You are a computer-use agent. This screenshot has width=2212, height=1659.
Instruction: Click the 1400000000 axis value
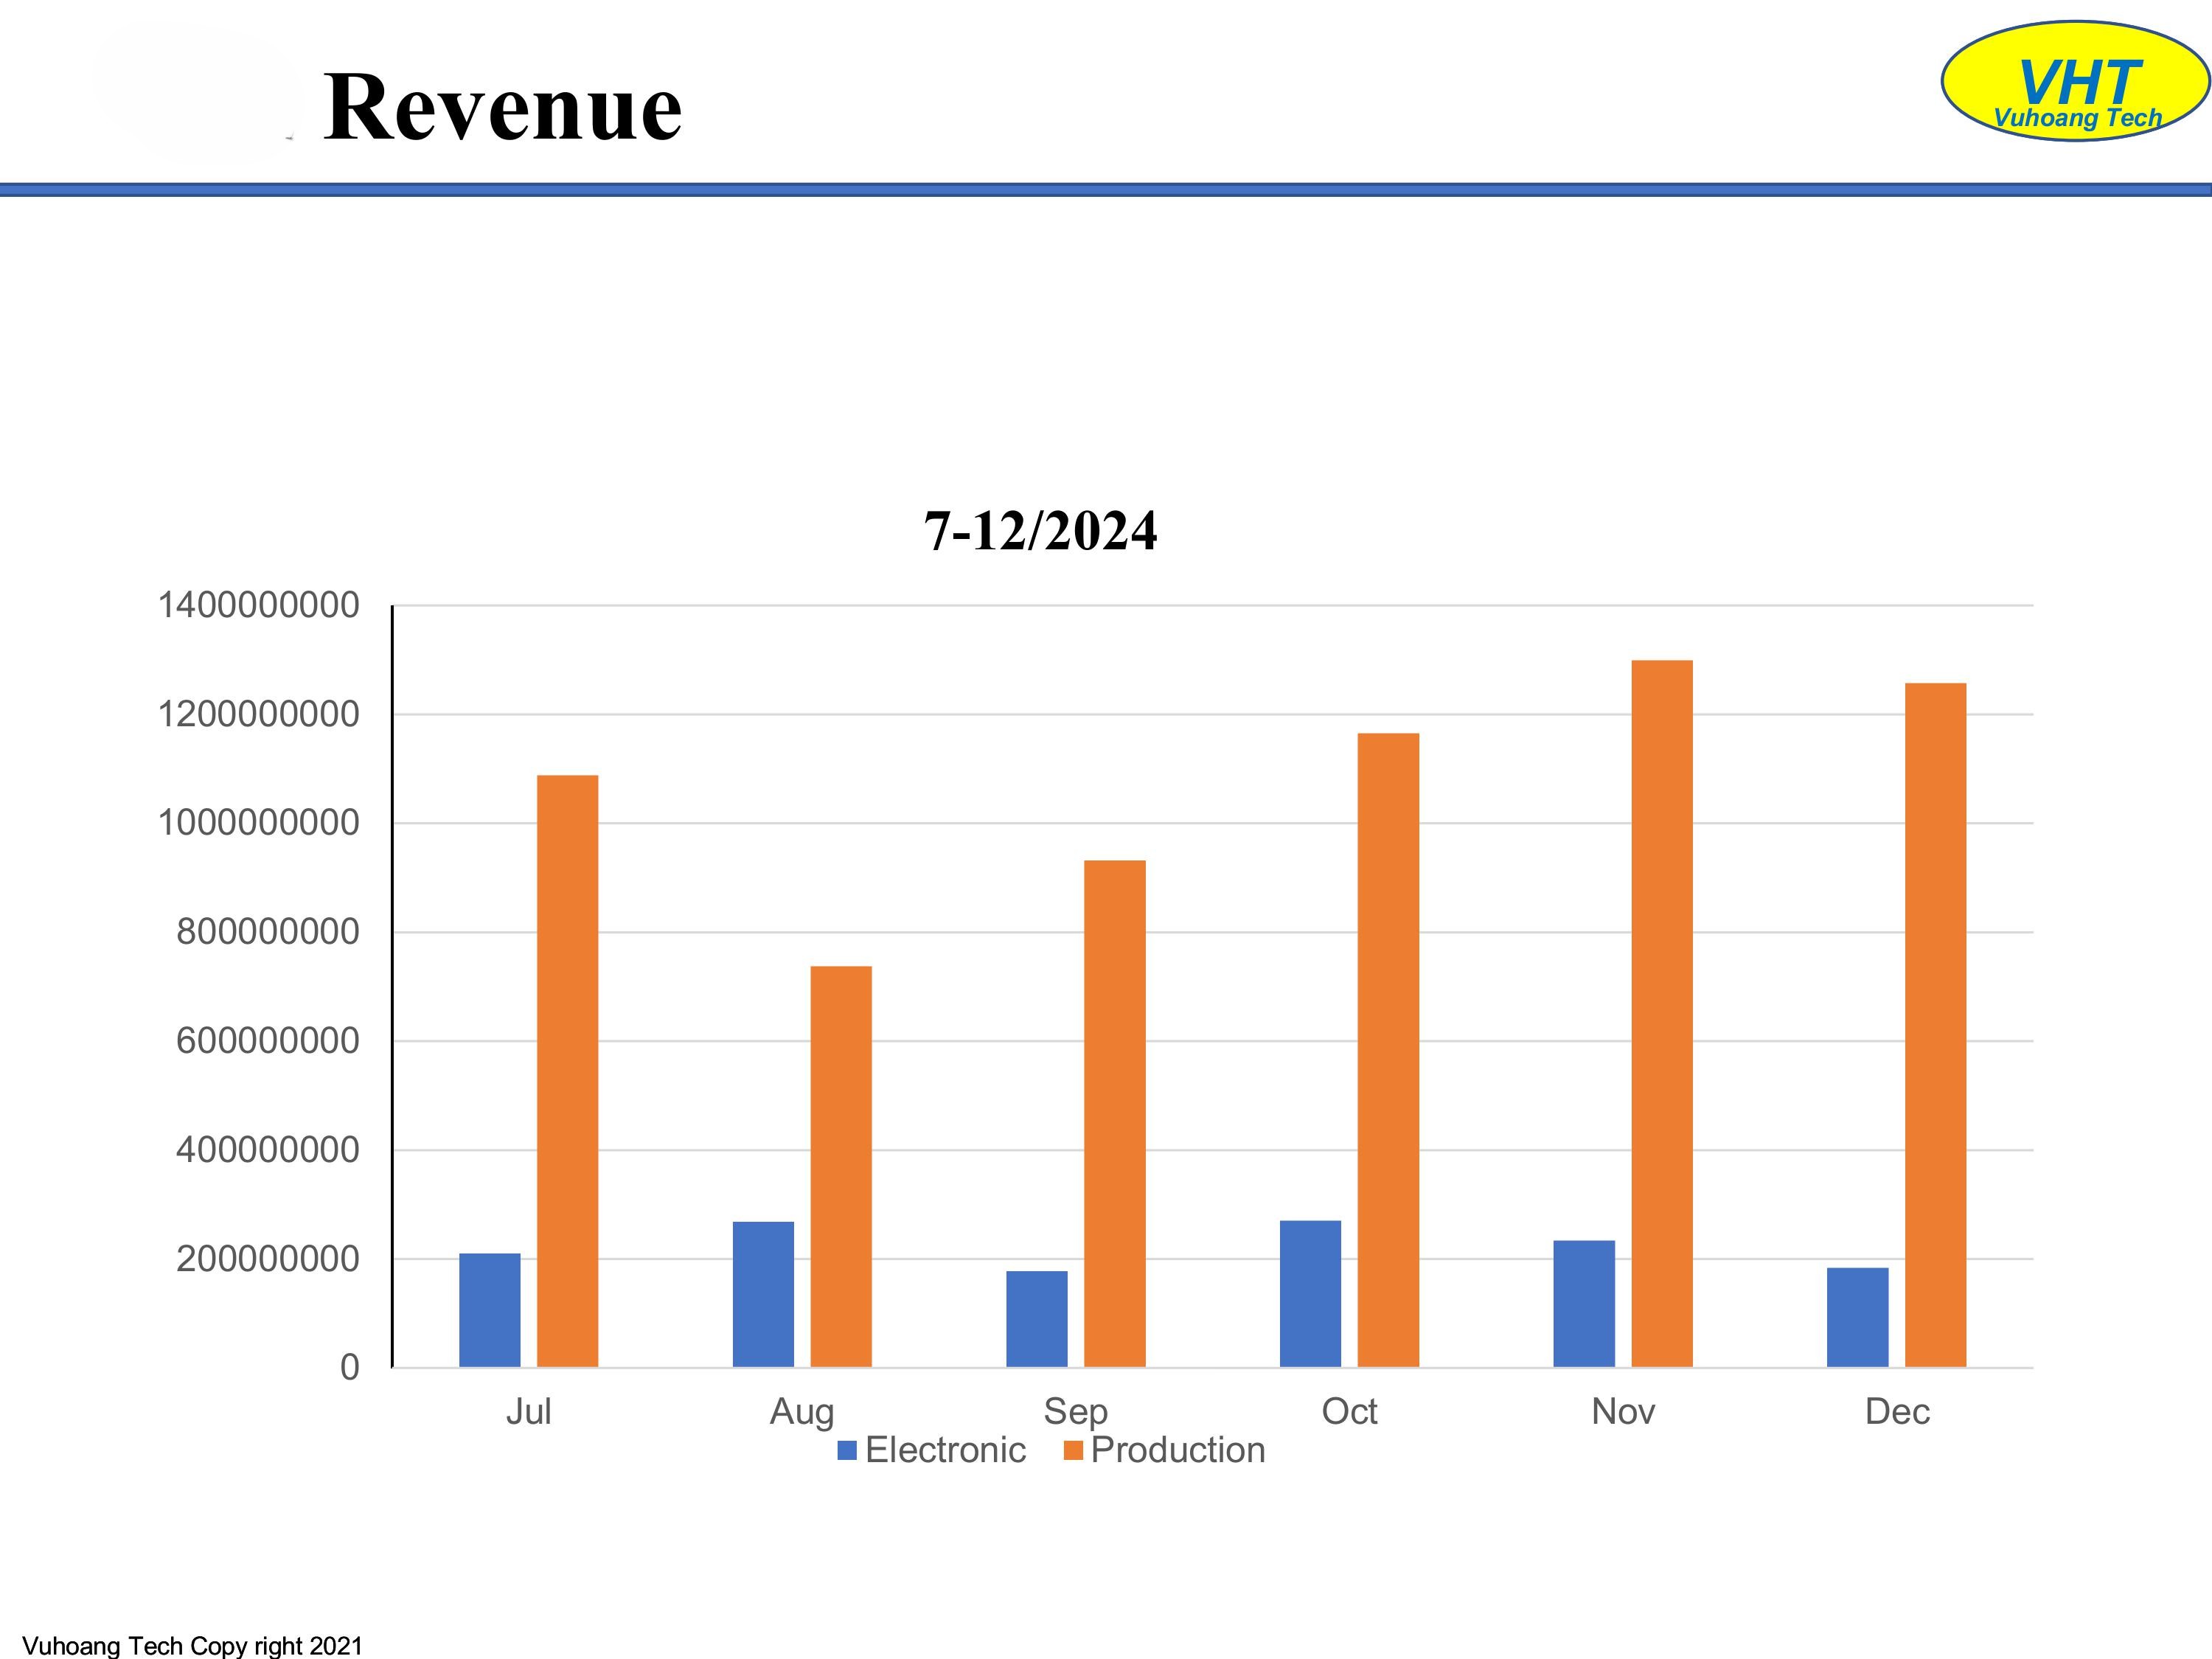point(258,605)
